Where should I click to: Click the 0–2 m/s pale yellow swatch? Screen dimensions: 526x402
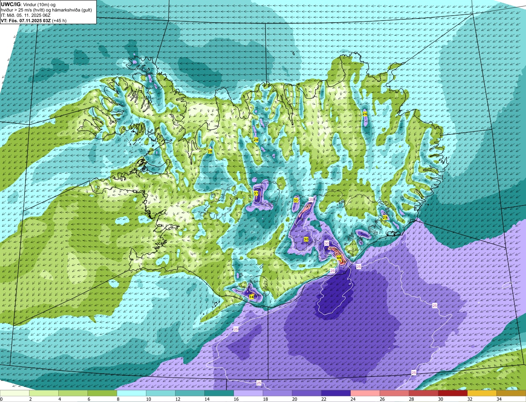pos(15,393)
